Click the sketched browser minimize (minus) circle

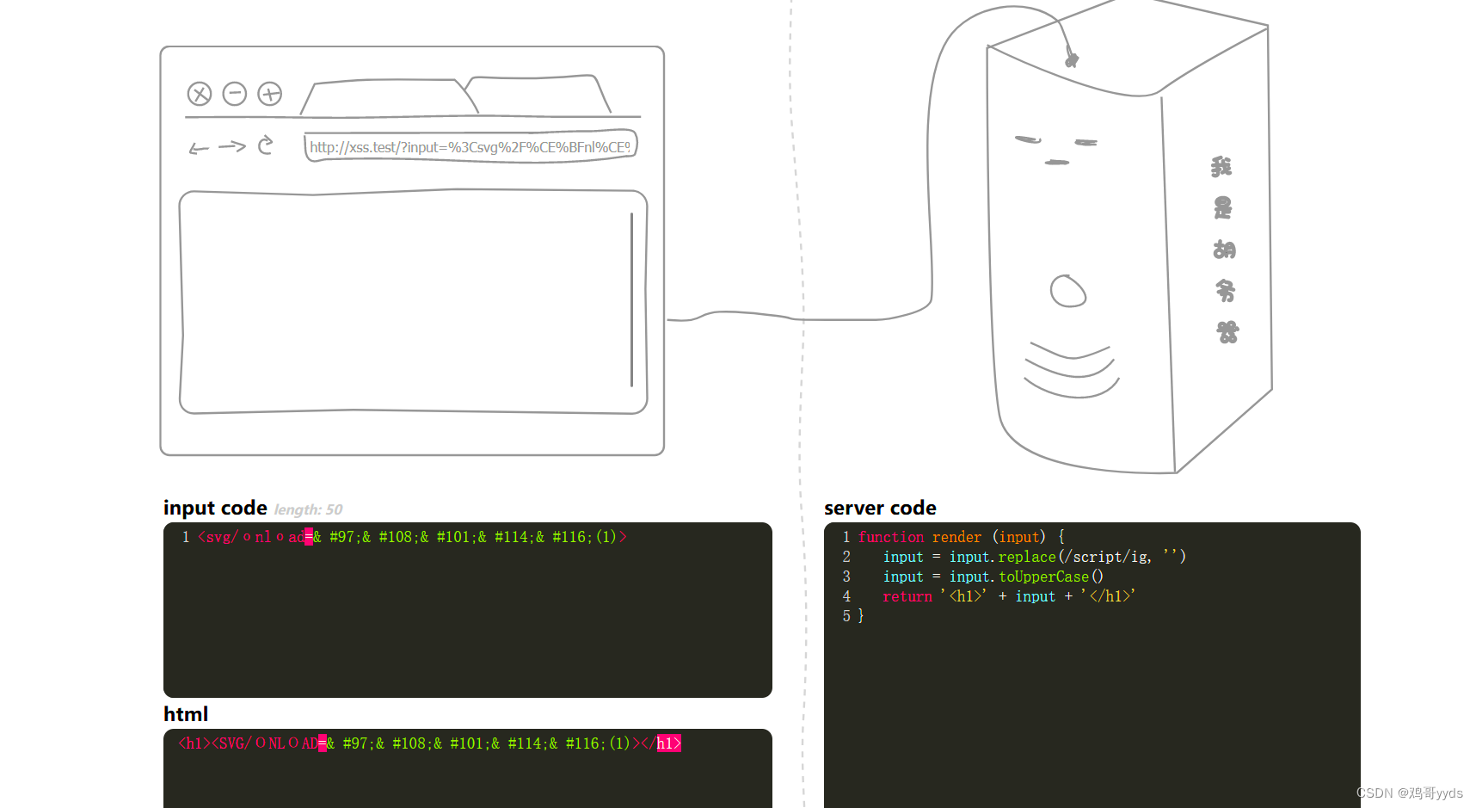[x=235, y=94]
